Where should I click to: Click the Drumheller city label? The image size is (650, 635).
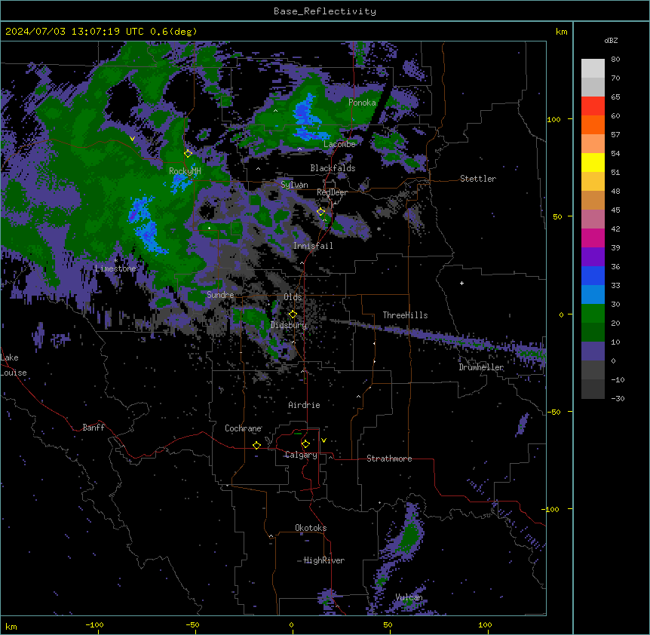[x=481, y=367]
